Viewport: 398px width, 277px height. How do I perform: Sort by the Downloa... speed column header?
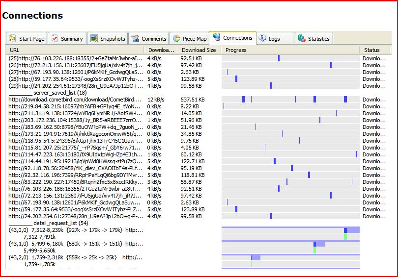click(161, 50)
